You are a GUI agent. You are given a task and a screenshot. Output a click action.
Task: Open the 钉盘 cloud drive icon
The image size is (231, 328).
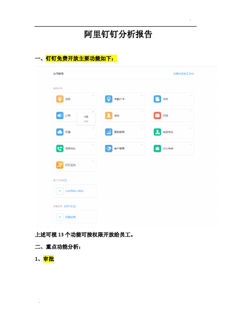[60, 132]
